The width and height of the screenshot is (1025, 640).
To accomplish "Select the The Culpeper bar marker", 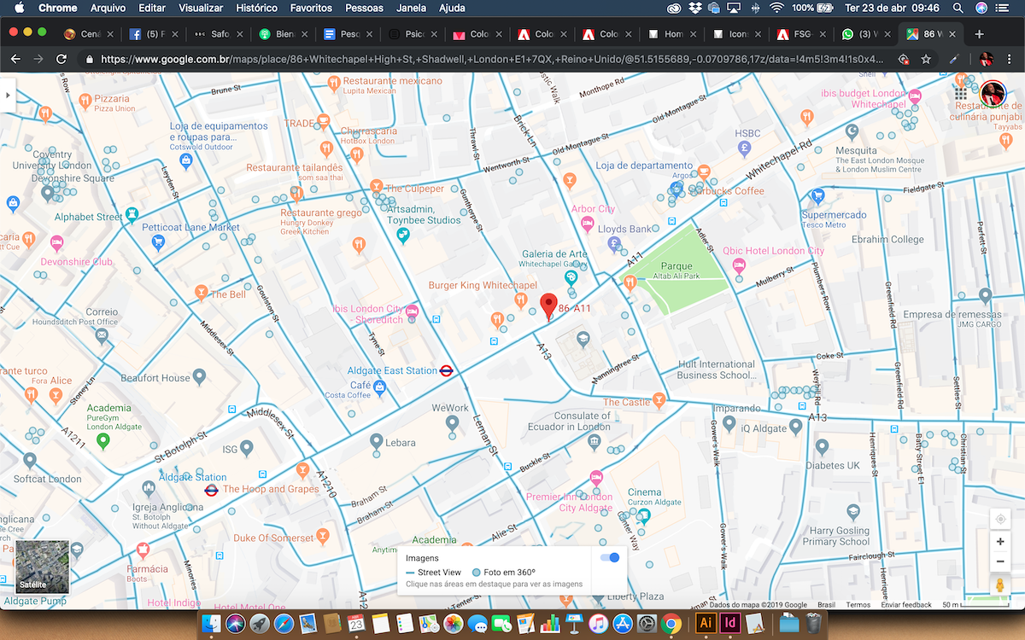I will (x=376, y=186).
